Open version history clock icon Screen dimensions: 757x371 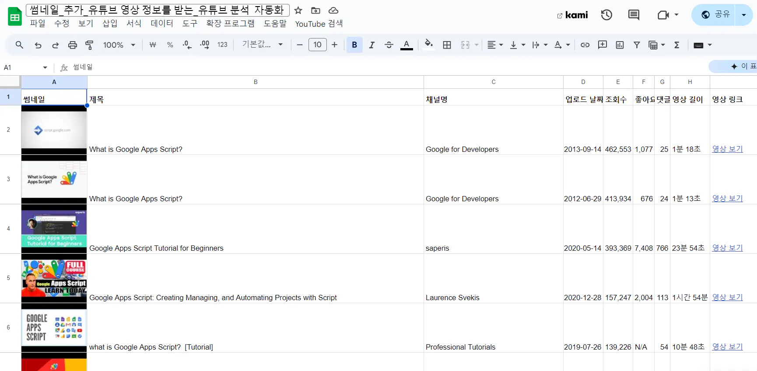pyautogui.click(x=606, y=15)
